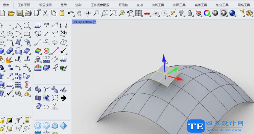Click the blue Render sphere icon
The height and width of the screenshot is (134, 254).
pos(232,13)
